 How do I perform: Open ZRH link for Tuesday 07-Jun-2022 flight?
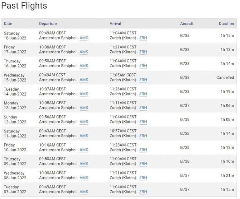coord(143,192)
